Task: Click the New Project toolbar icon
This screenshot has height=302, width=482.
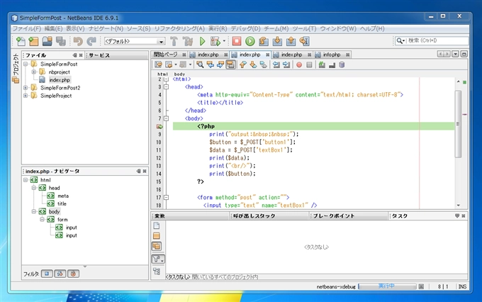Action: [33, 41]
